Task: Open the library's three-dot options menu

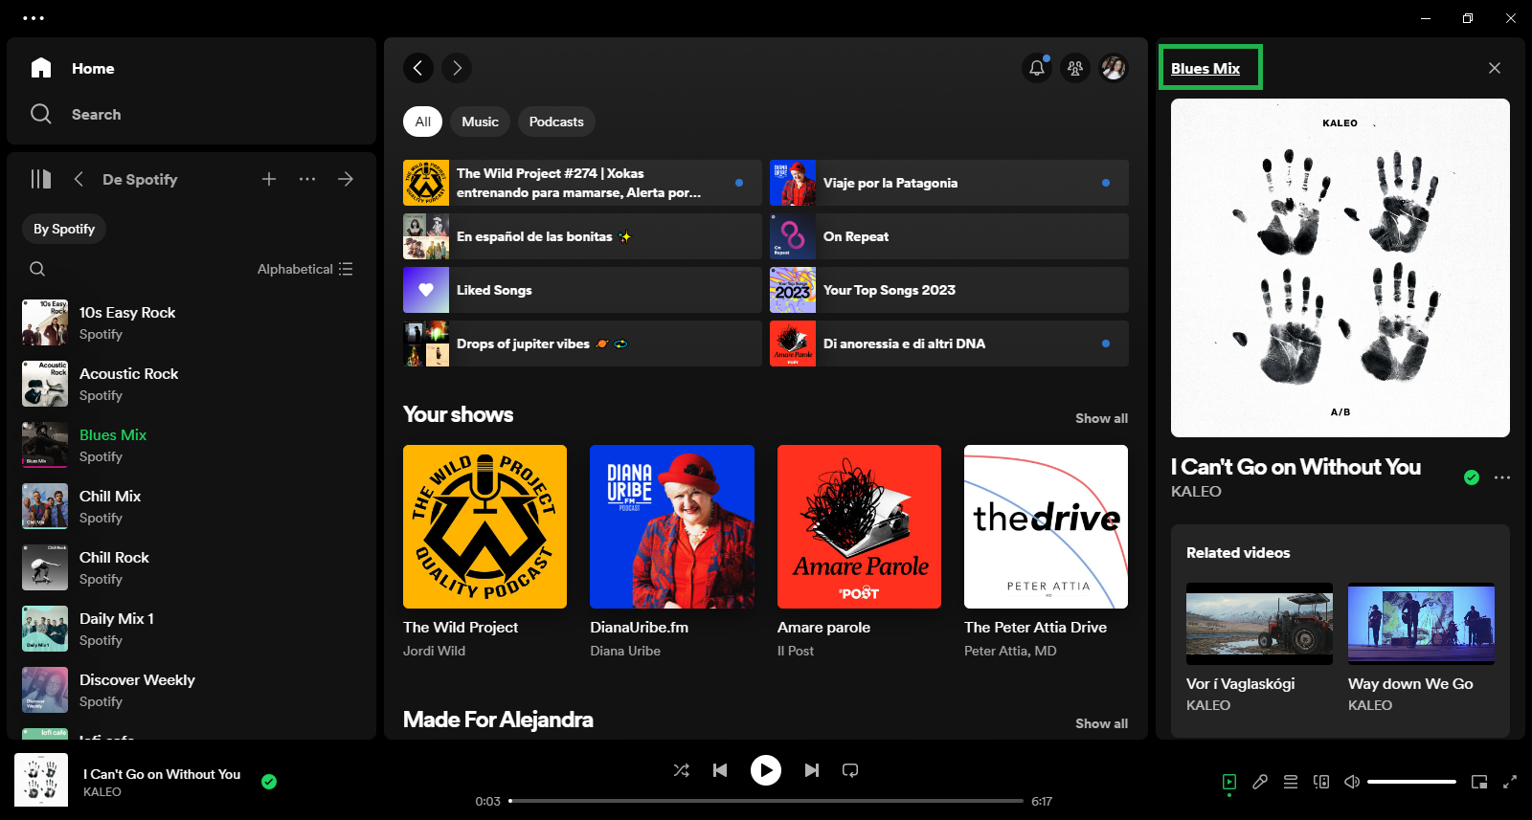Action: (x=307, y=179)
